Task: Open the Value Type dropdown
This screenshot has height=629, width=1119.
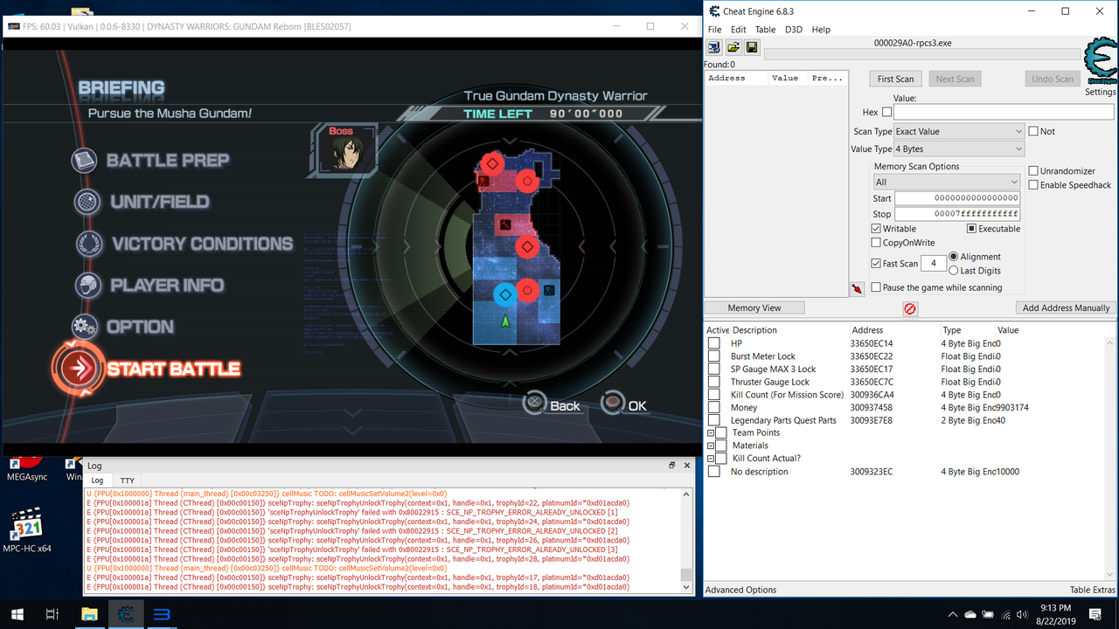Action: [958, 149]
